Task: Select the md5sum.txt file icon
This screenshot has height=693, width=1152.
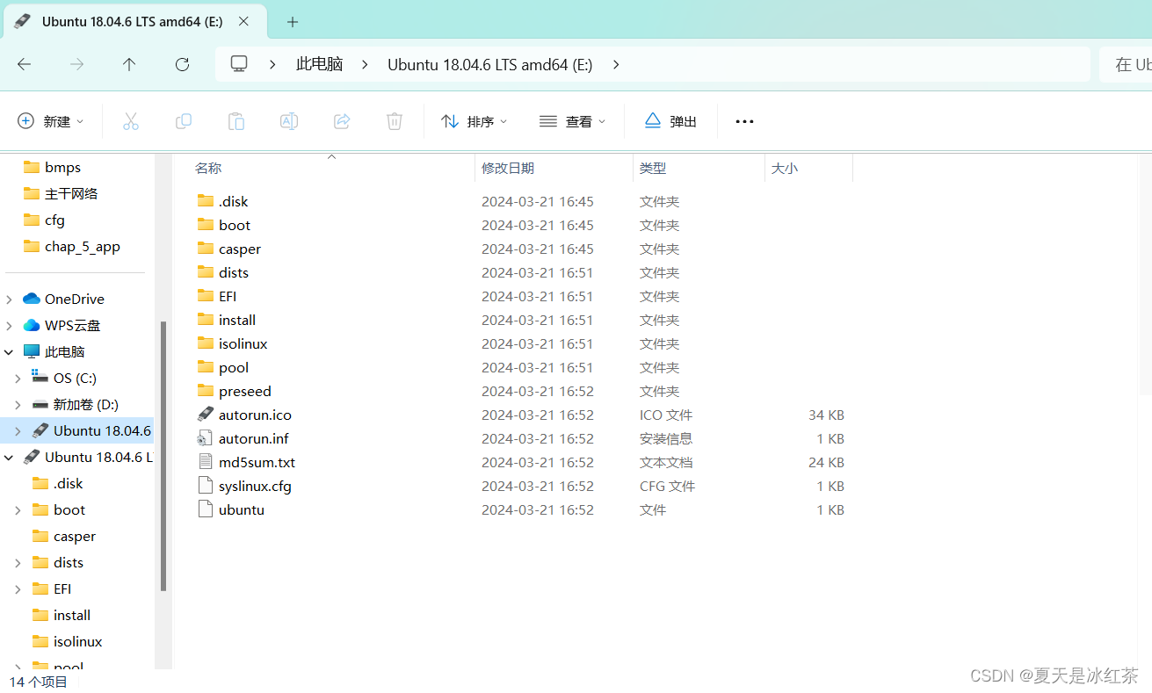Action: click(x=206, y=462)
